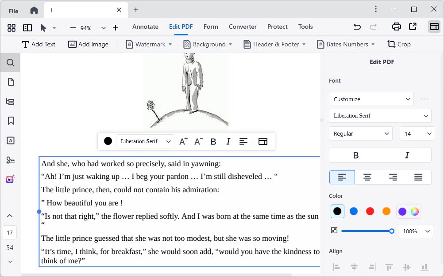Open the Converter tab
The height and width of the screenshot is (277, 444).
coord(242,27)
